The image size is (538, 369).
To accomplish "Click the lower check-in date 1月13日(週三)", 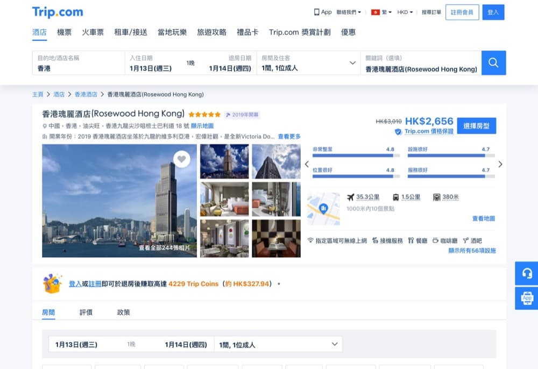I will pyautogui.click(x=76, y=345).
